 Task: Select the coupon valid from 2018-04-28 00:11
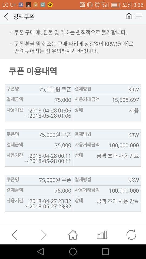[x=73, y=148]
